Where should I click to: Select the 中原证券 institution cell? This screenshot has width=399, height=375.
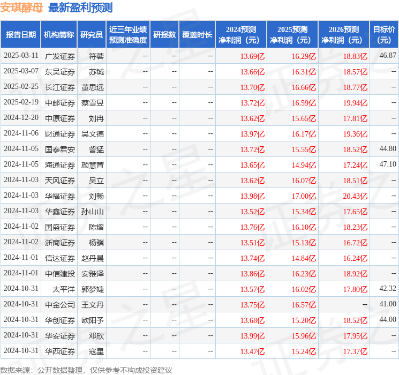pos(60,118)
